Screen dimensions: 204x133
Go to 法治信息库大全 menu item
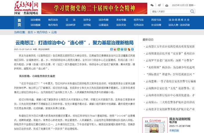click(x=179, y=20)
